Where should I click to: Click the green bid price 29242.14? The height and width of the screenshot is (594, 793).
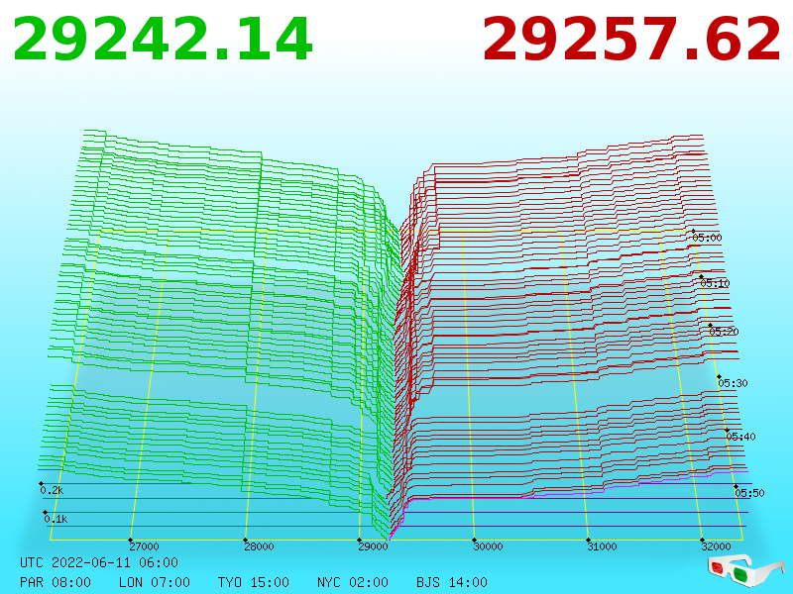tap(163, 40)
